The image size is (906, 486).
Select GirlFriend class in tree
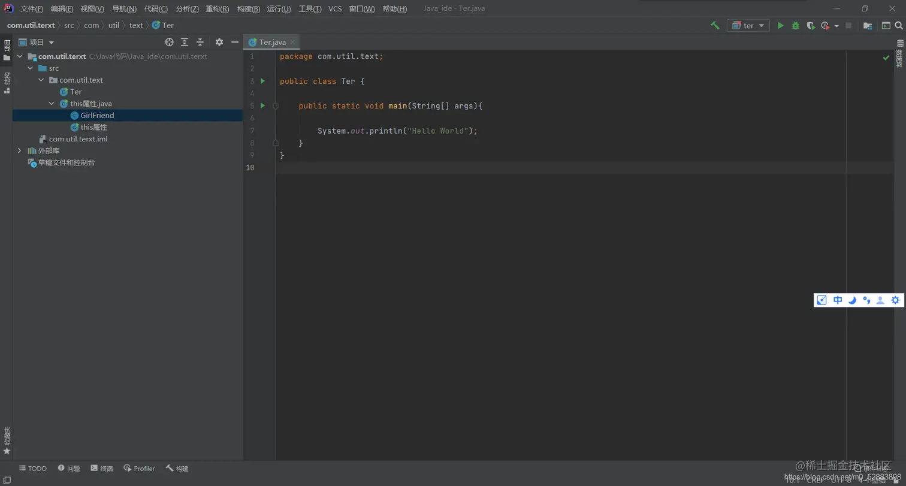coord(92,115)
